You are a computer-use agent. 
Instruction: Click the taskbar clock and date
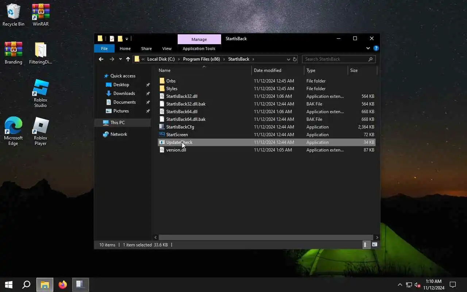434,285
